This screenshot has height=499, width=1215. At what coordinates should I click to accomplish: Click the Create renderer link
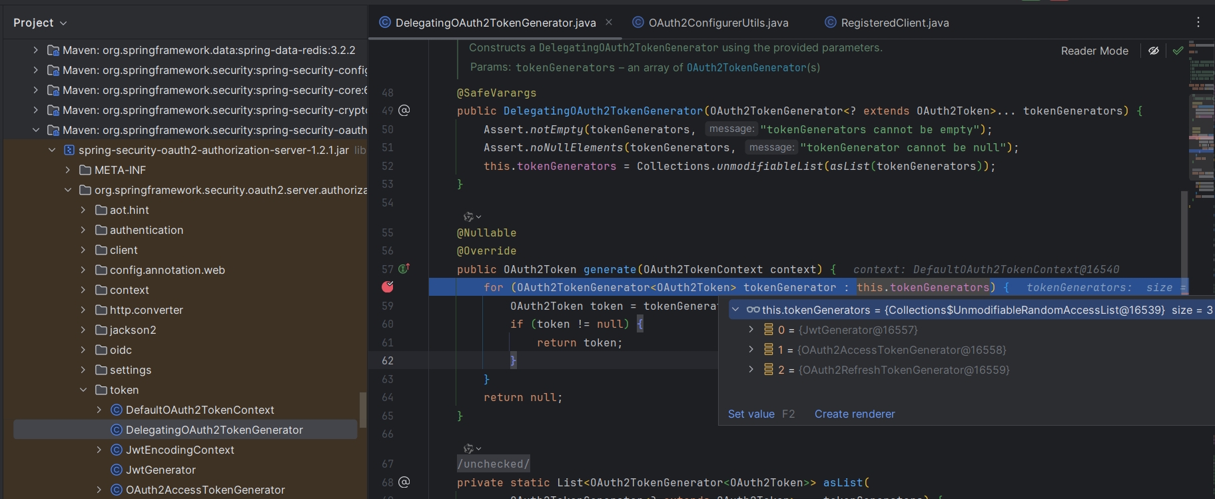(855, 414)
